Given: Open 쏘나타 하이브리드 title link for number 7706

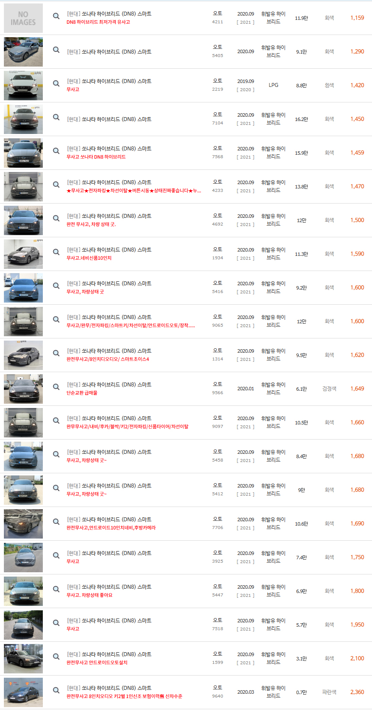Looking at the screenshot, I should [x=109, y=520].
